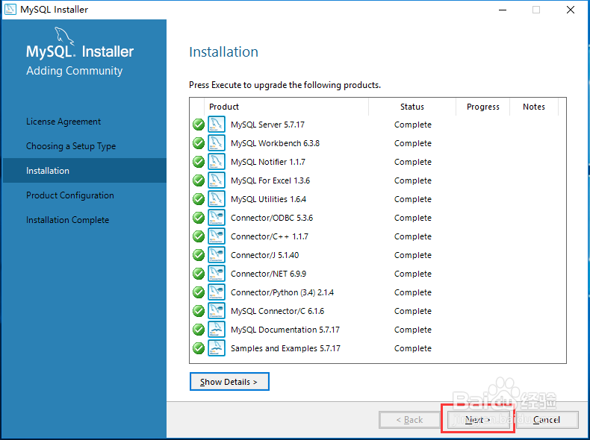Select the 'Connector/J 5.1.40' row text
Screen dimensions: 590x440
point(264,255)
